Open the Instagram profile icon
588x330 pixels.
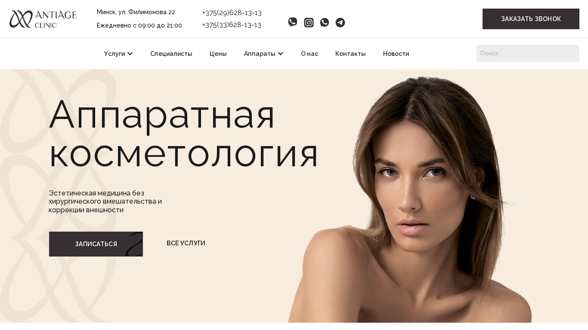pyautogui.click(x=309, y=22)
